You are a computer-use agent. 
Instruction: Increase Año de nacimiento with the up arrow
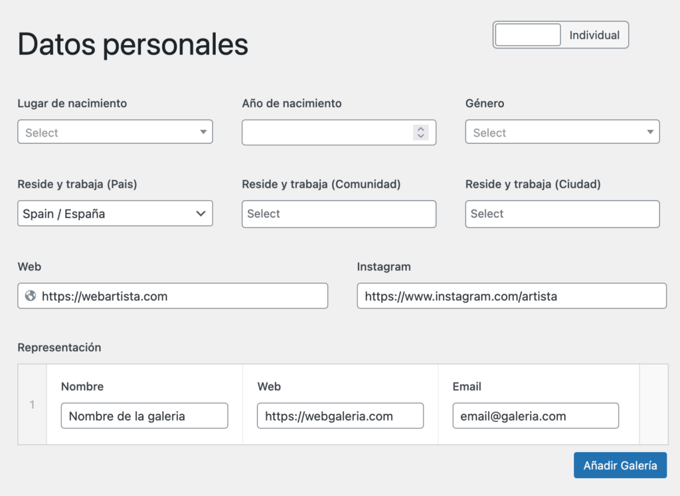[x=420, y=129]
